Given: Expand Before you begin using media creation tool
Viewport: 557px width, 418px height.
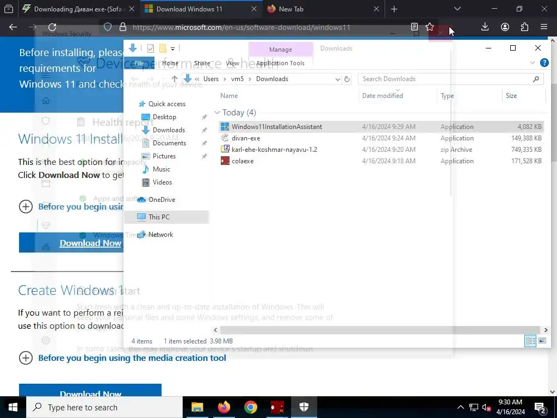Looking at the screenshot, I should [x=132, y=358].
